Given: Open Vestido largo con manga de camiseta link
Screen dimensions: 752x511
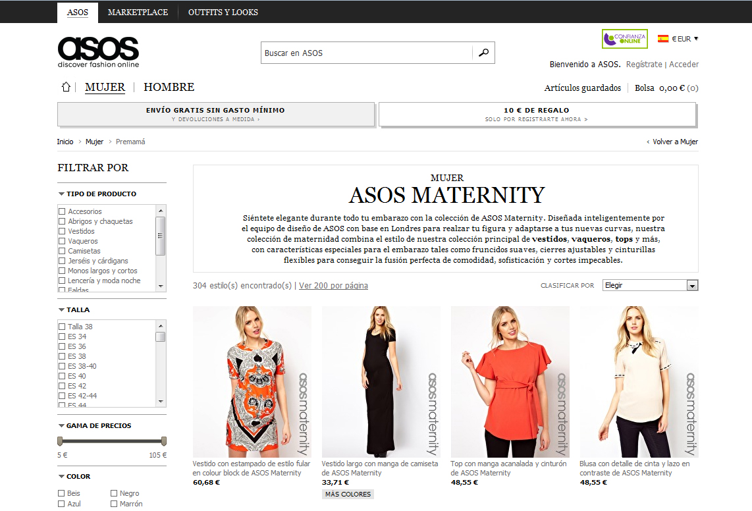Looking at the screenshot, I should coord(380,468).
